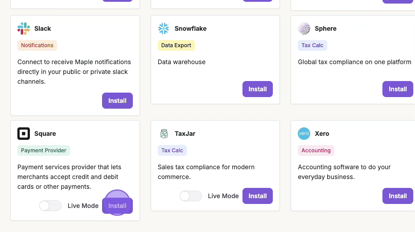Click the Tax Calc tag on TaxJar card
The height and width of the screenshot is (232, 415).
pos(172,151)
